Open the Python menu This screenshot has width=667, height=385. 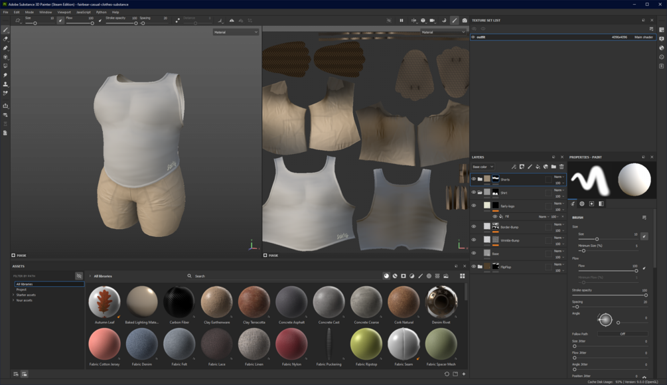coord(102,13)
